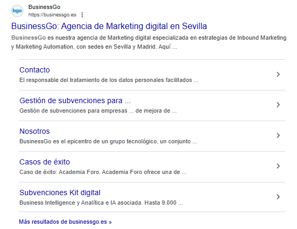The height and width of the screenshot is (229, 297).
Task: Expand the Contacto row chevron
Action: [278, 74]
